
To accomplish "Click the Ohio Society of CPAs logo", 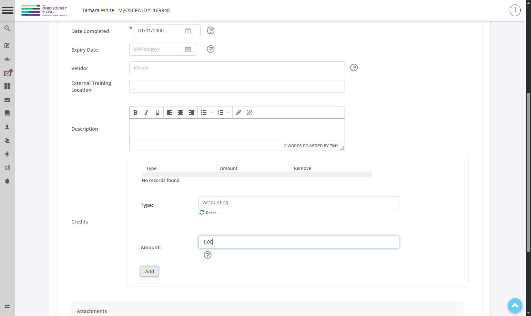I will tap(44, 10).
